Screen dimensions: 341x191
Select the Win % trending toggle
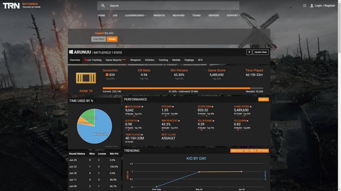253,151
